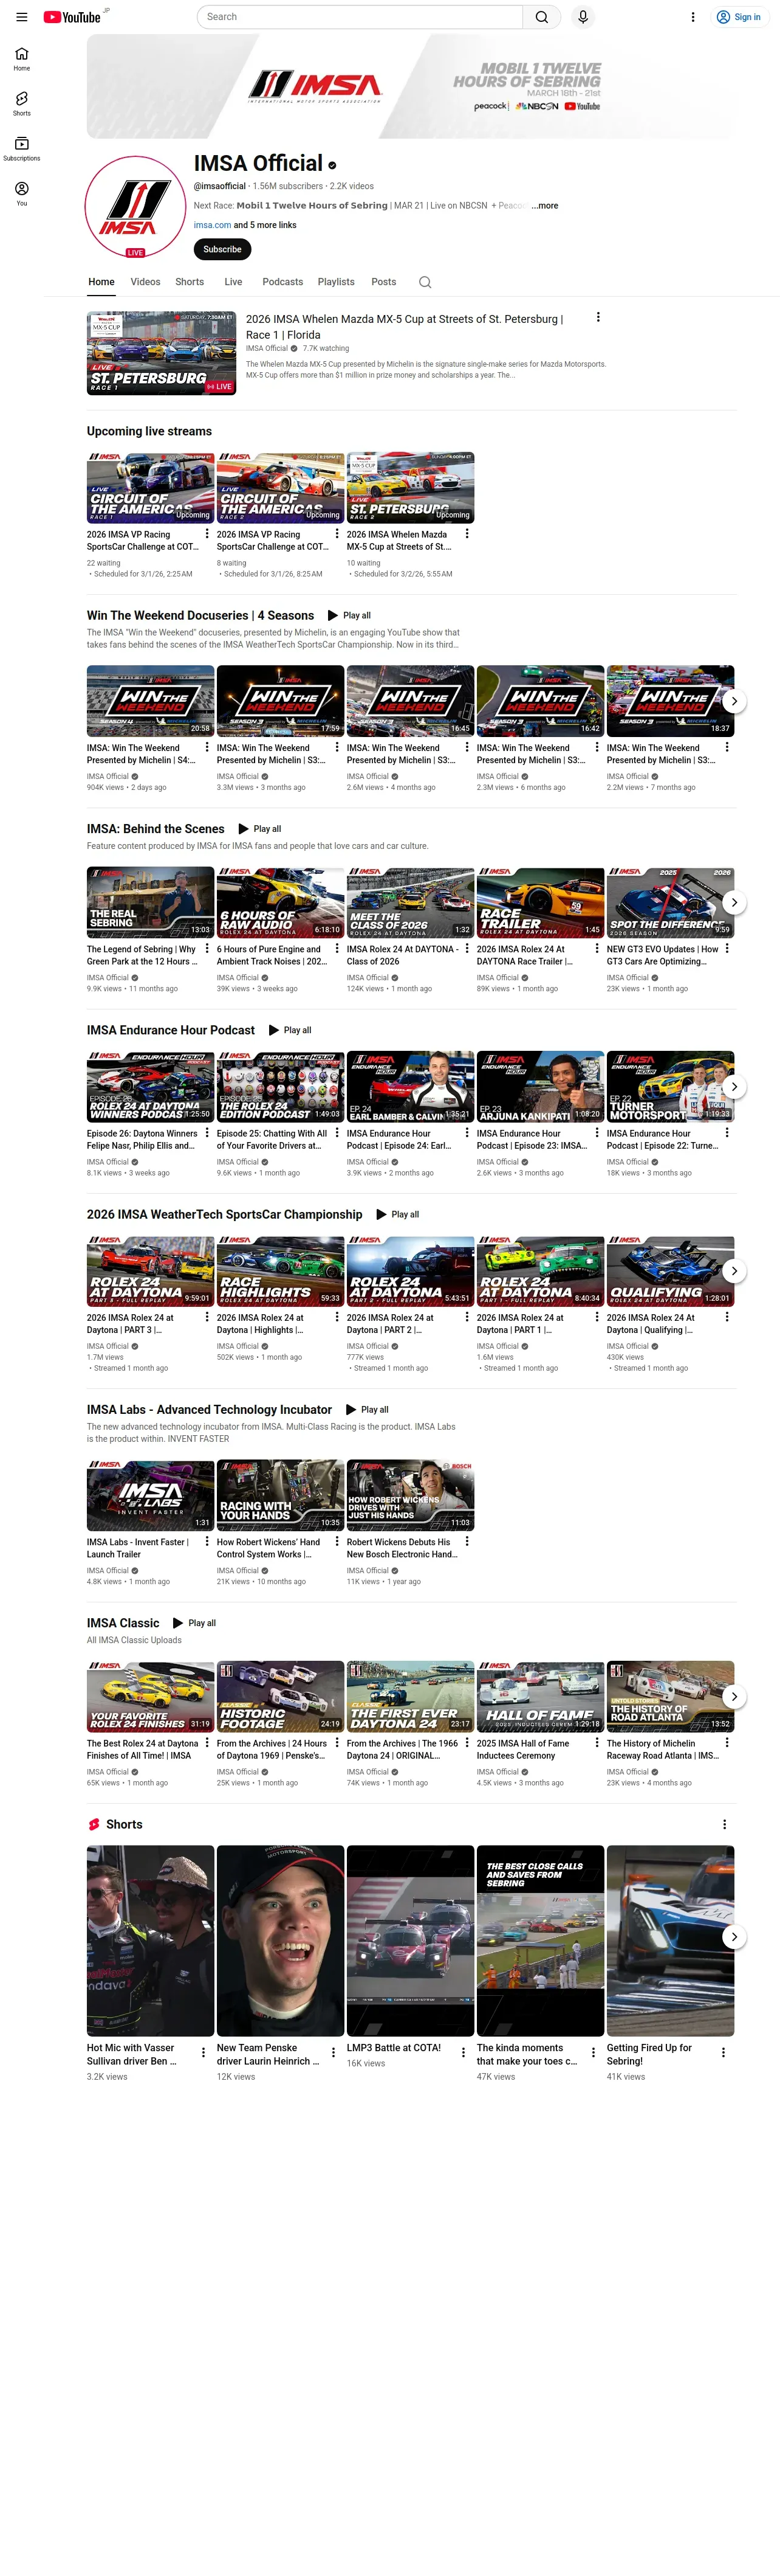Open the Racing With Your Hands thumbnail
The width and height of the screenshot is (780, 2576).
point(281,1495)
